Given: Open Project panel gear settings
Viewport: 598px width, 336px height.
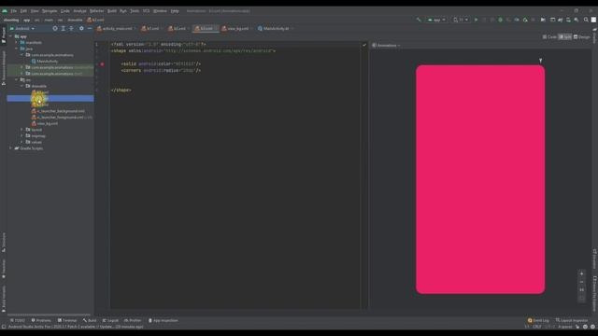Looking at the screenshot, I should click(x=81, y=28).
